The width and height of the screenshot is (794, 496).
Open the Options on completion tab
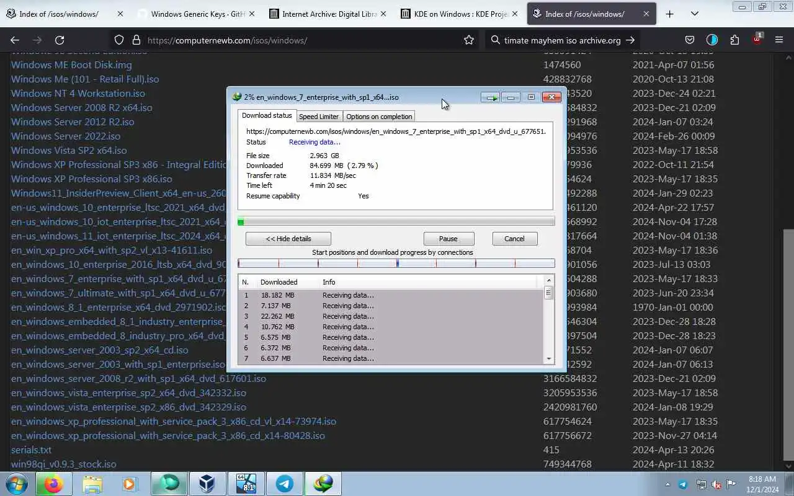pyautogui.click(x=379, y=116)
